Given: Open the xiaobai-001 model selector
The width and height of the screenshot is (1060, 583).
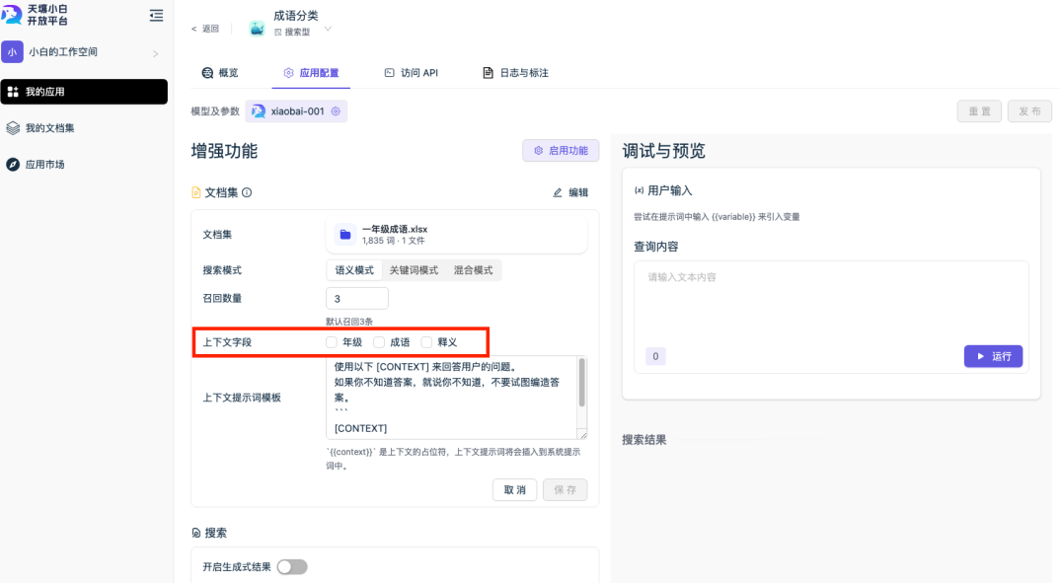Looking at the screenshot, I should tap(296, 111).
